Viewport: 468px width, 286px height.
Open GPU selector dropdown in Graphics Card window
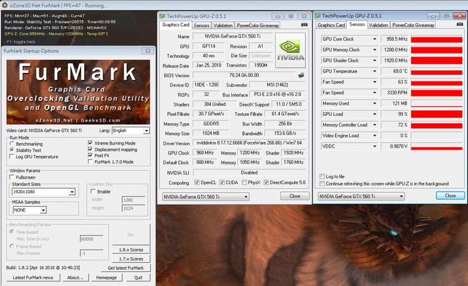click(206, 197)
